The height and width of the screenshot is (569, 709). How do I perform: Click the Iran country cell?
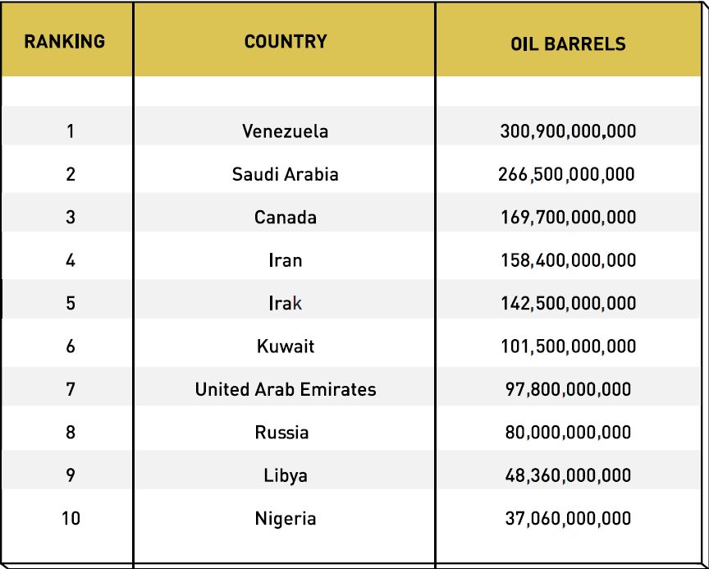[x=286, y=260]
